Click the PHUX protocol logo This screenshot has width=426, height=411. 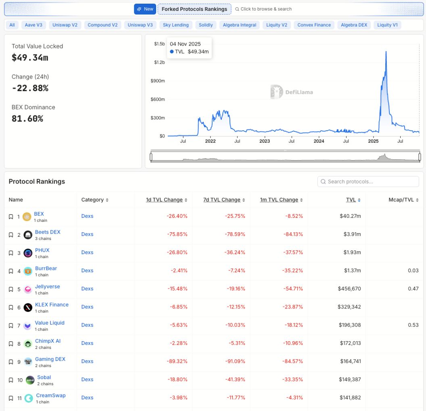tap(27, 252)
